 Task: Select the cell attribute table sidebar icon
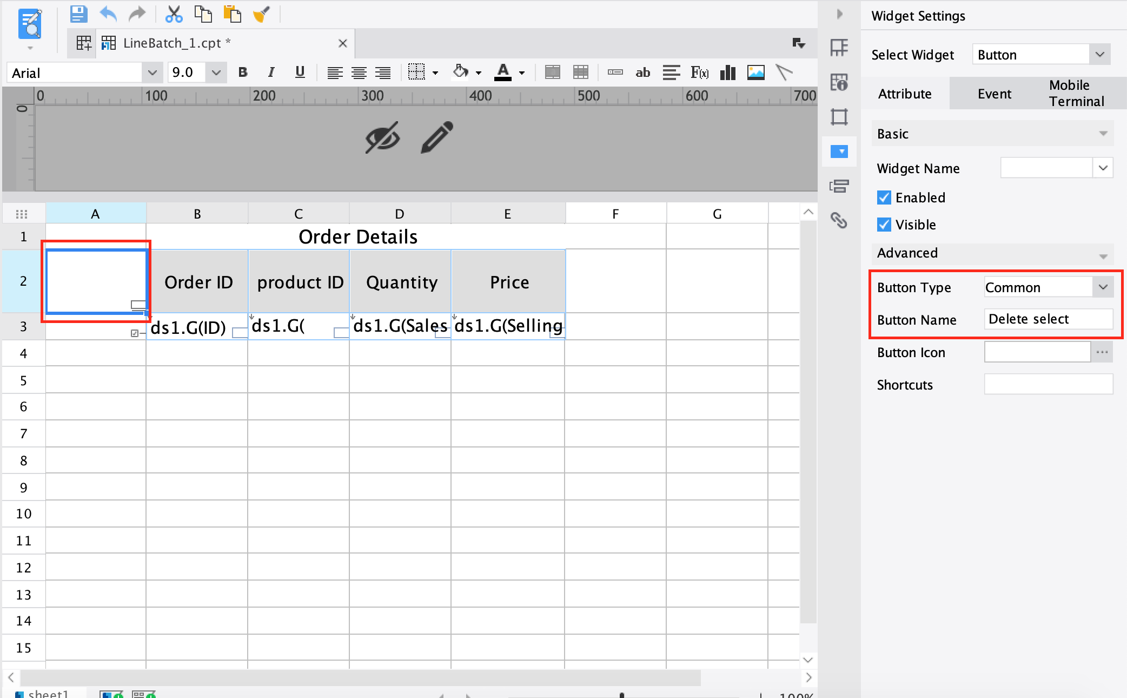pyautogui.click(x=839, y=82)
